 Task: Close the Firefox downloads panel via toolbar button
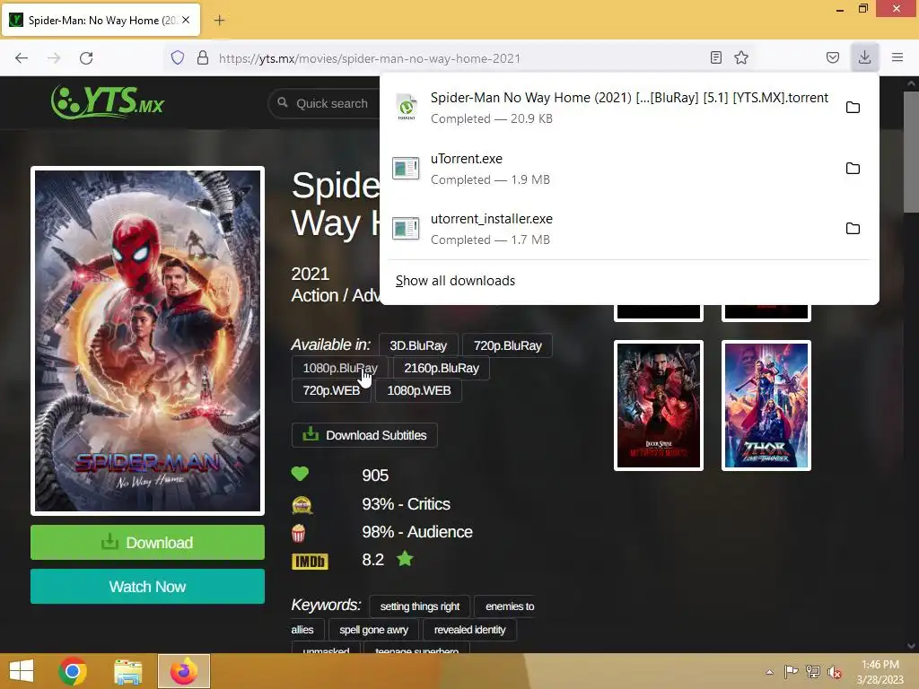pos(864,57)
